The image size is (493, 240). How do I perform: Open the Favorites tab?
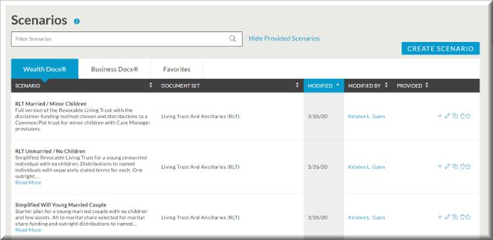pos(177,69)
